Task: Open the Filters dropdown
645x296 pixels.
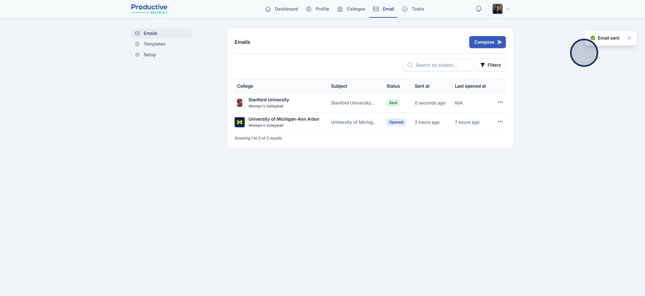Action: tap(491, 65)
